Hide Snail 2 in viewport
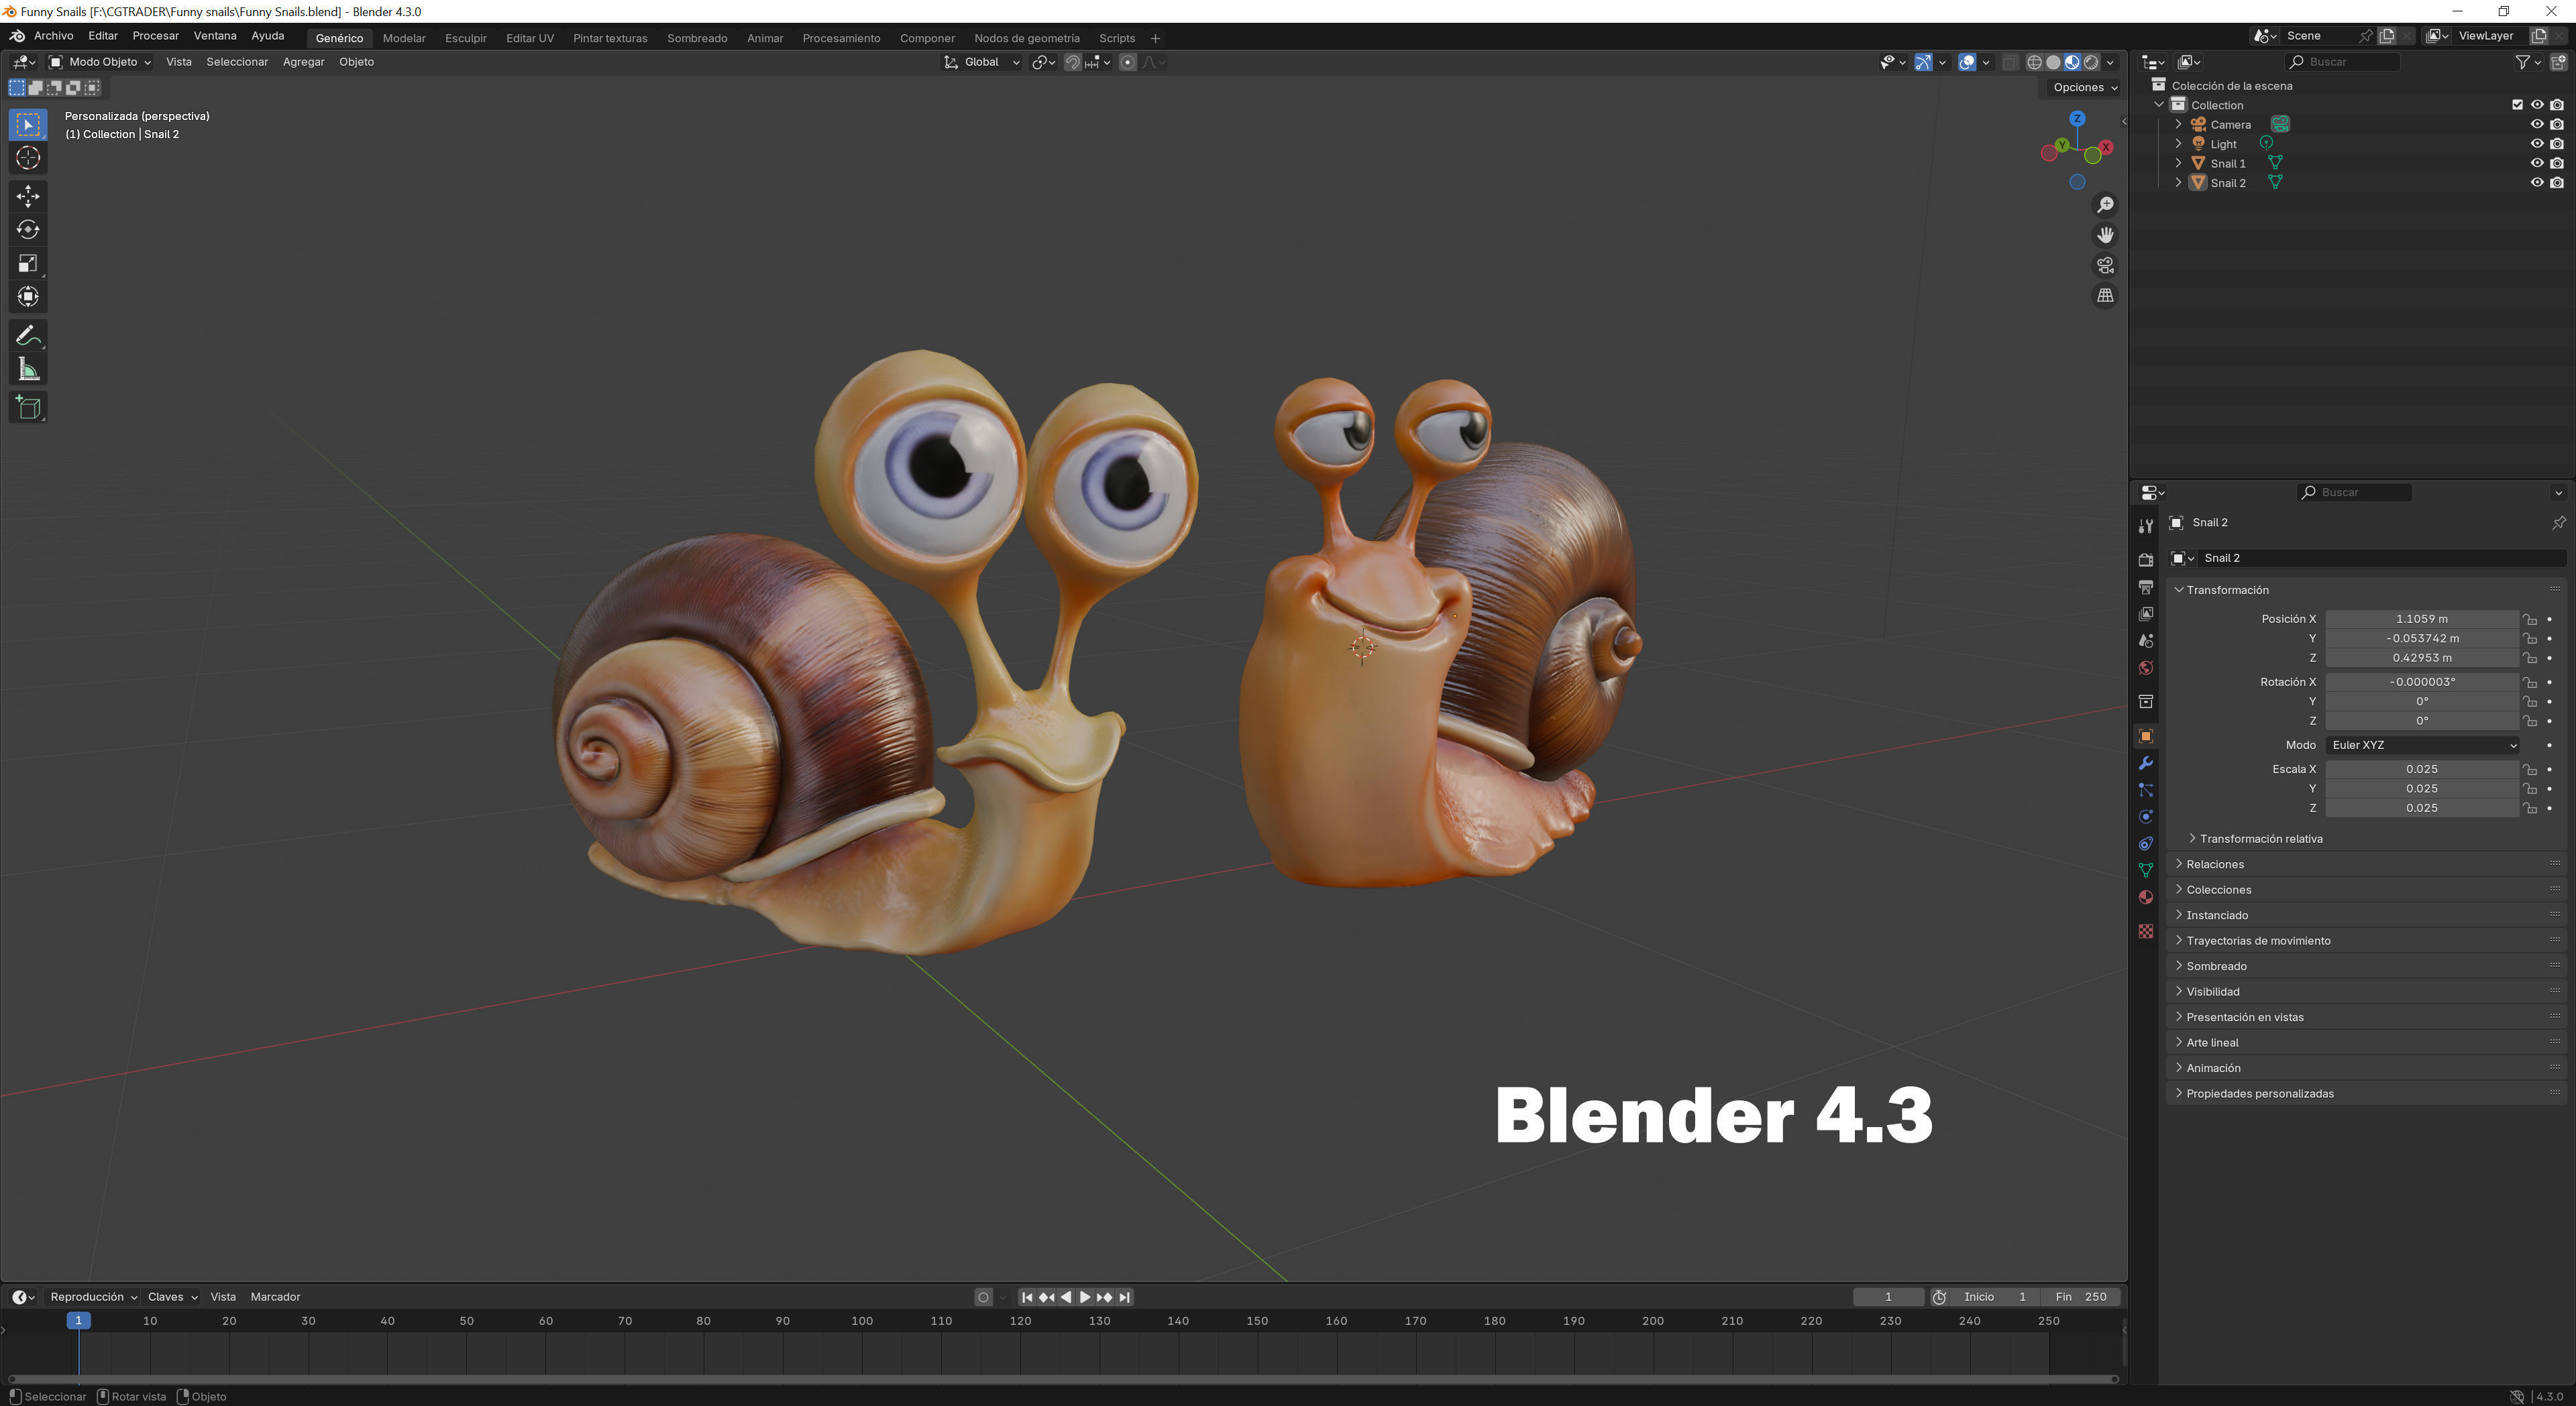 2536,183
